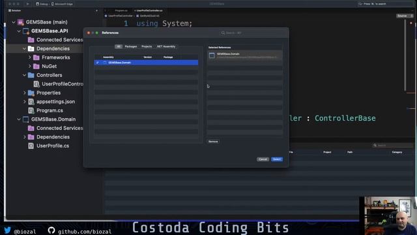This screenshot has width=417, height=235.
Task: Expand the NuGet node
Action: tap(29, 67)
